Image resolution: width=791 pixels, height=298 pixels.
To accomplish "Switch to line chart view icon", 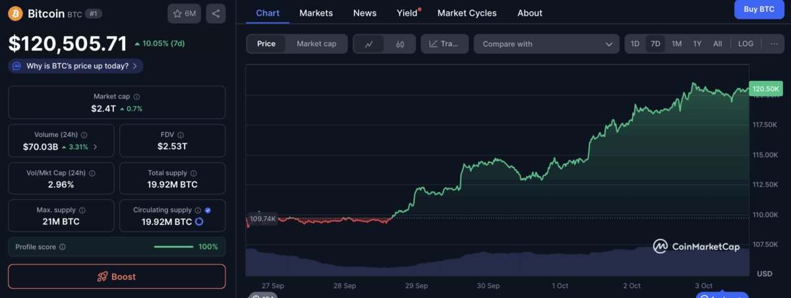I will pyautogui.click(x=369, y=44).
